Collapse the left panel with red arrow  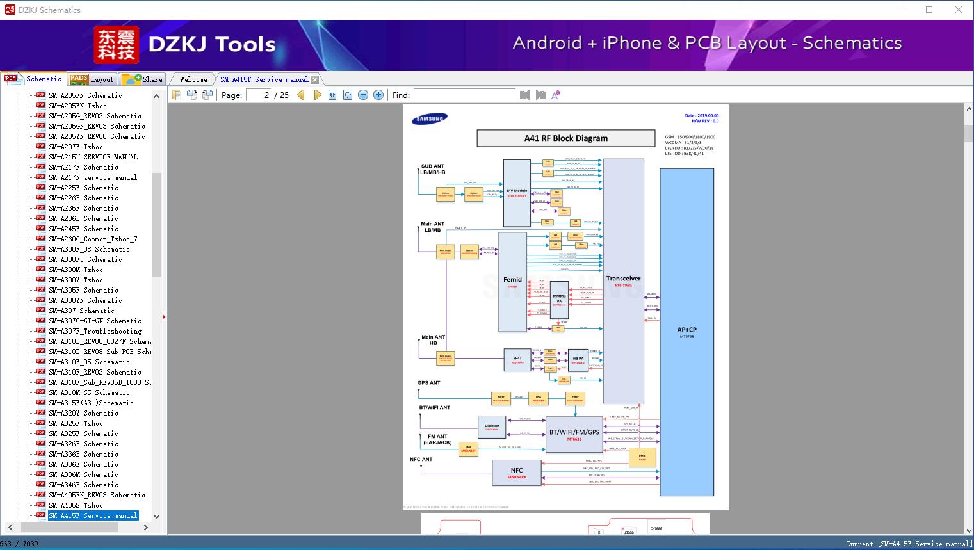click(x=164, y=316)
